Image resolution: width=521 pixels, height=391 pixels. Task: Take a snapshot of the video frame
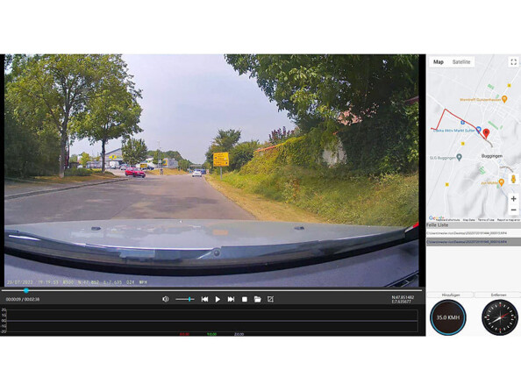point(270,299)
